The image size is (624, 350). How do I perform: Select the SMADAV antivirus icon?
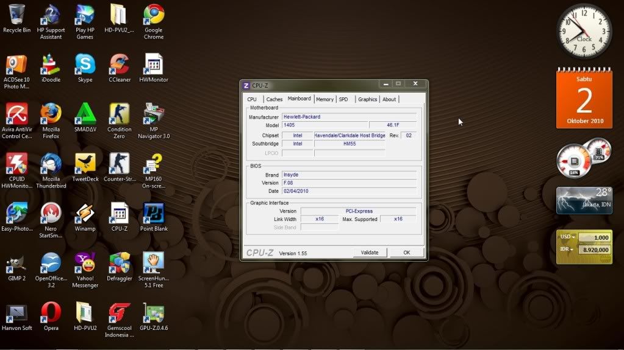(85, 117)
